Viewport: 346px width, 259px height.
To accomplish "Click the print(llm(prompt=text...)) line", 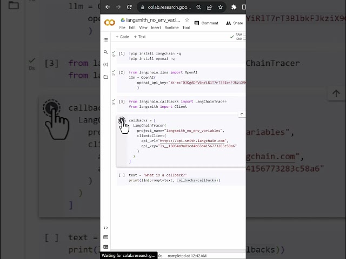I will tap(174, 180).
